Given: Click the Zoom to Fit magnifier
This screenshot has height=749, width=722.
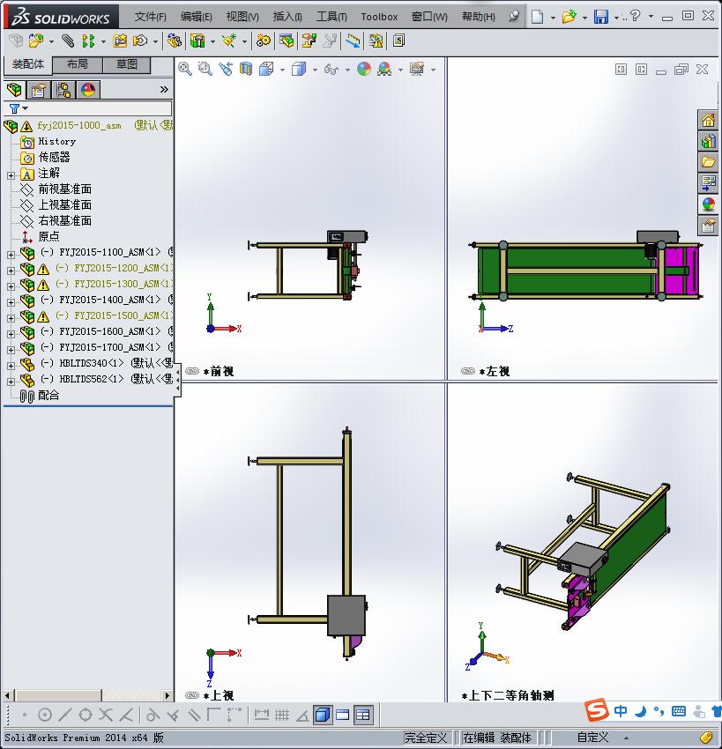Looking at the screenshot, I should (x=185, y=70).
